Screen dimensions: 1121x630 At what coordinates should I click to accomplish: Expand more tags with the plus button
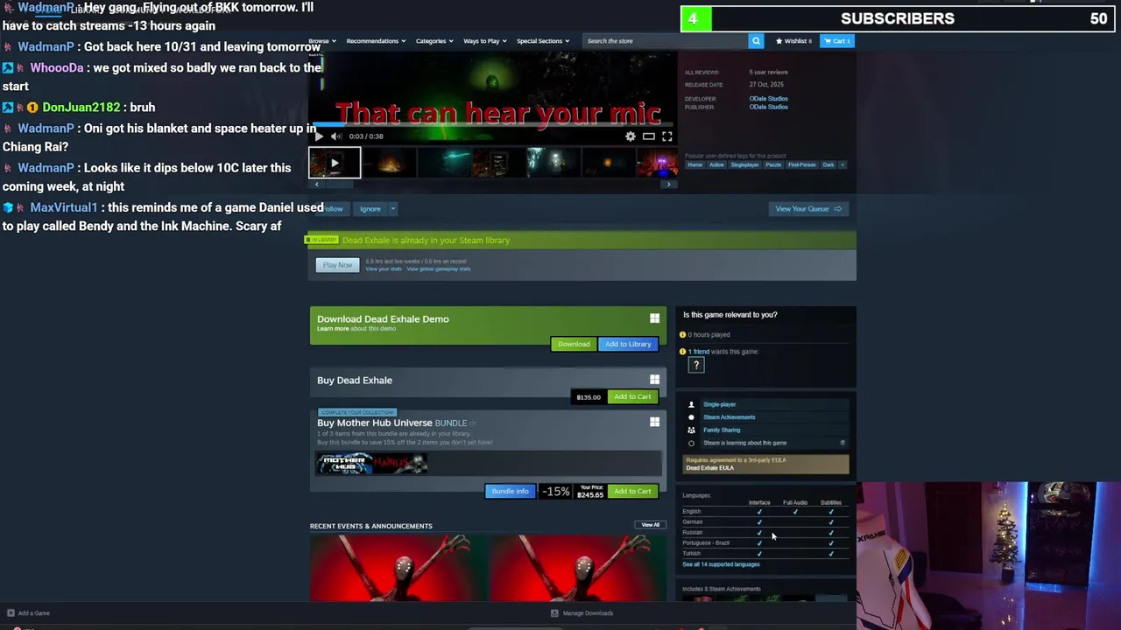pos(843,164)
